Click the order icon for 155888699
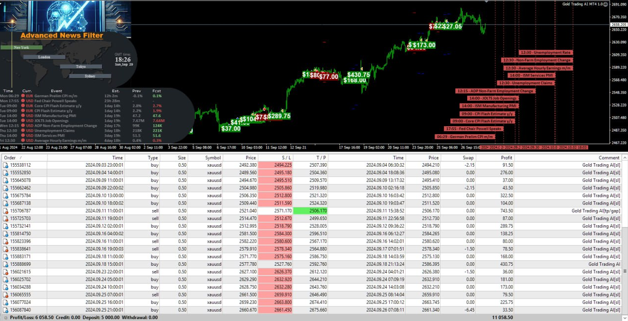628x321 pixels. point(6,264)
